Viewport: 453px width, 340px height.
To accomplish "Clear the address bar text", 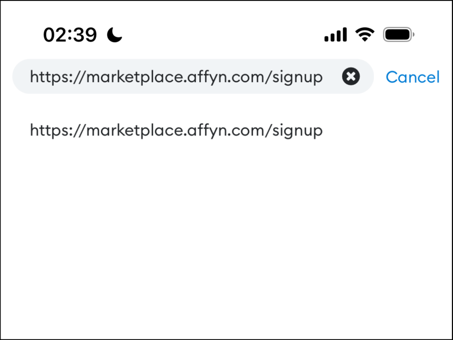I will pos(351,77).
